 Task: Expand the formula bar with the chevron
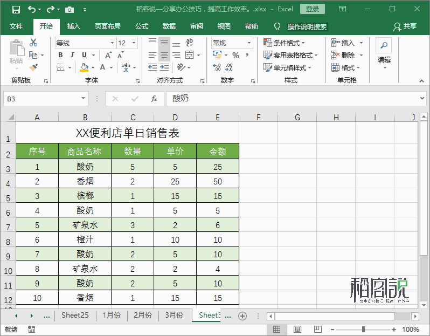pyautogui.click(x=422, y=98)
